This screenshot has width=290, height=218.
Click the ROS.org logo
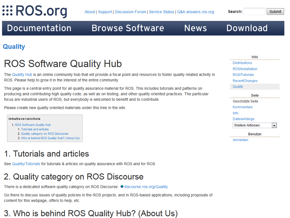coord(35,11)
